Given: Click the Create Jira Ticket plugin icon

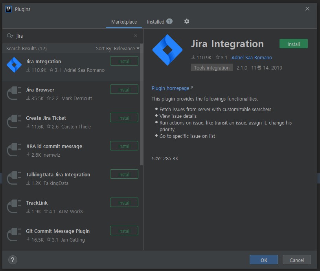Looking at the screenshot, I should click(x=14, y=121).
